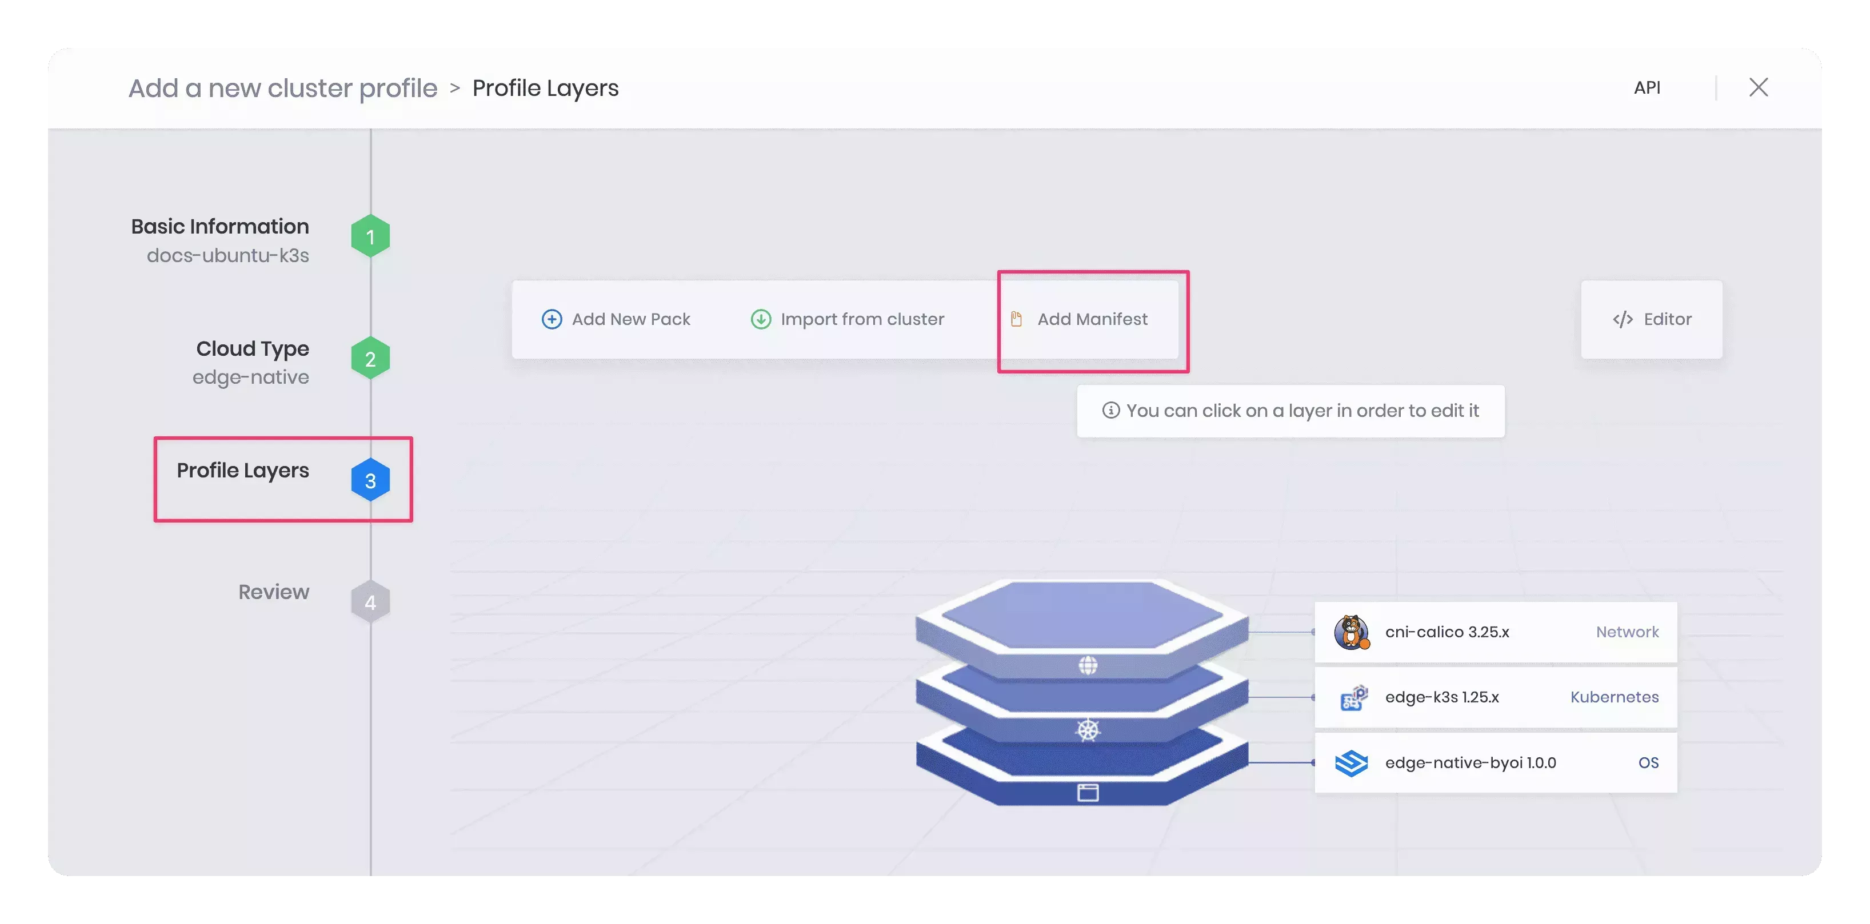Edit the edge-k3s 1.25.x Kubernetes layer
This screenshot has height=924, width=1870.
tap(1496, 697)
